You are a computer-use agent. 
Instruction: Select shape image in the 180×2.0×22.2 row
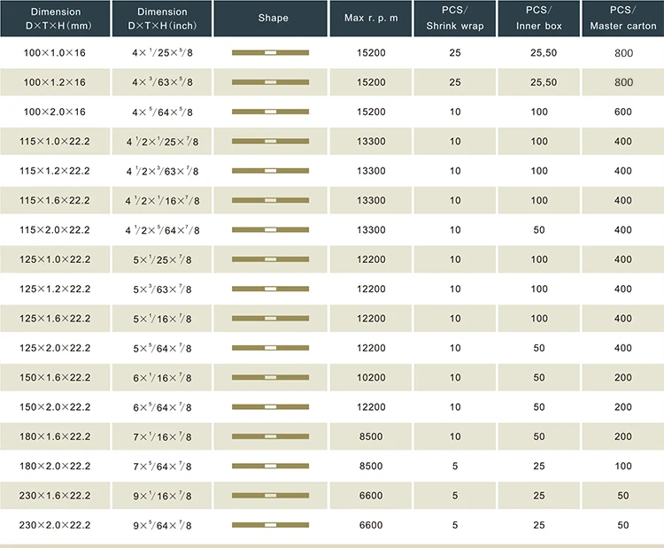point(270,466)
